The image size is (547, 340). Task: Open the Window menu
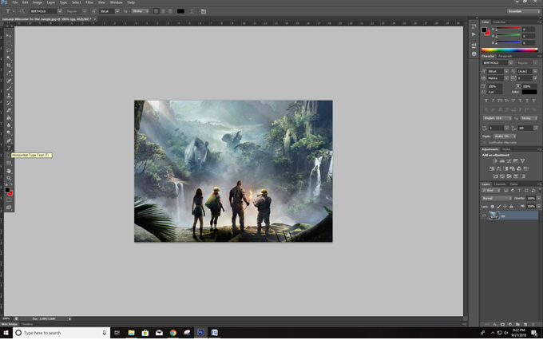tap(116, 2)
